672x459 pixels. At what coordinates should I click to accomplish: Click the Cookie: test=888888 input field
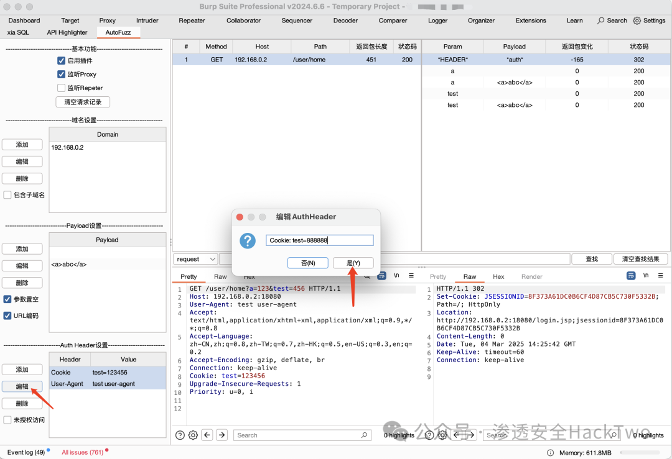[x=319, y=240]
